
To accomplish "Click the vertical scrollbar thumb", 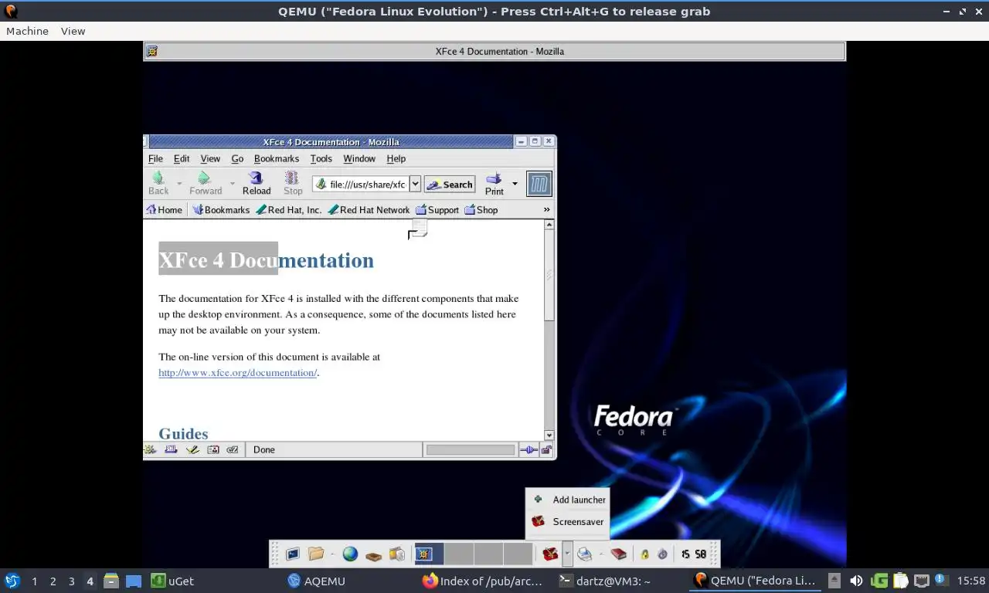I will pos(549,276).
